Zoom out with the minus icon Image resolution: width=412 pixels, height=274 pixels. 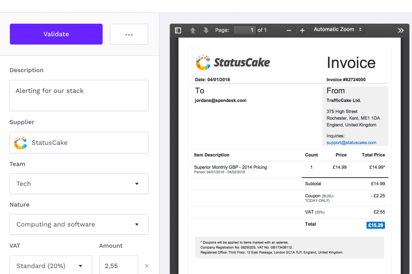coord(289,30)
